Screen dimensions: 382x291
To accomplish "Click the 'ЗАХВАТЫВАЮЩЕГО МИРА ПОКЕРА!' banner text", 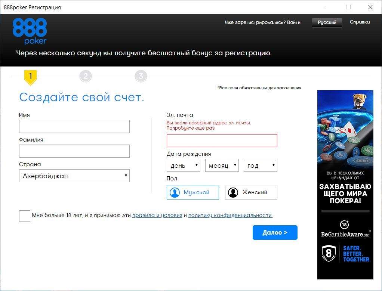I will click(x=345, y=194).
